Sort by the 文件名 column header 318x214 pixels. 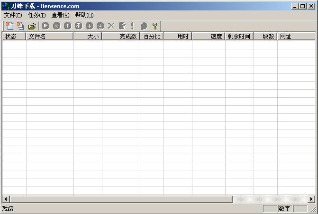click(x=49, y=37)
